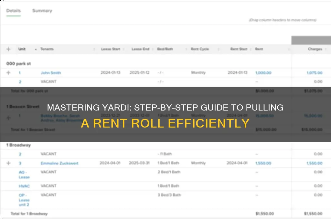
Task: Switch to the Details tab
Action: point(14,11)
